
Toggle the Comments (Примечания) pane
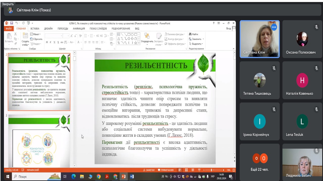click(x=166, y=170)
